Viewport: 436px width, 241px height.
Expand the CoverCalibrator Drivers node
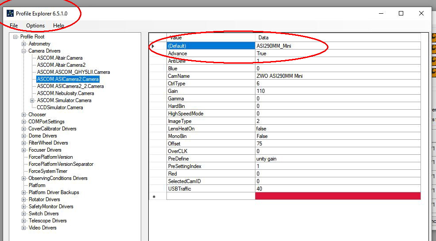(24, 129)
